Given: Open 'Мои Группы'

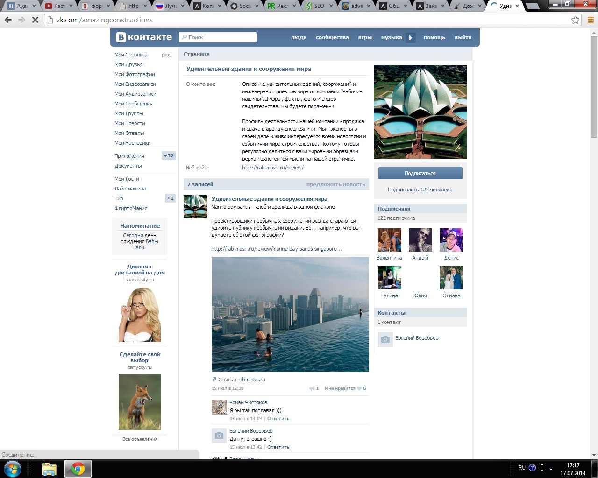Looking at the screenshot, I should (129, 113).
